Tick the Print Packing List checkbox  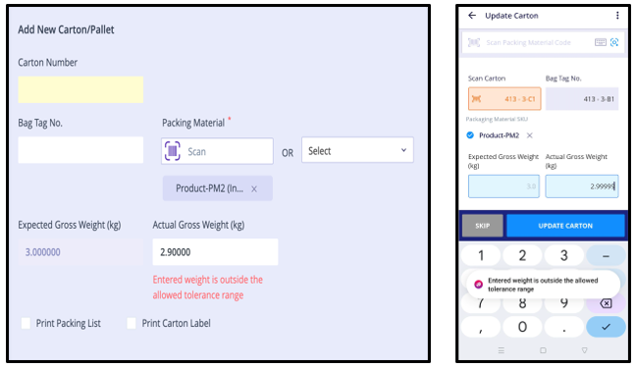pyautogui.click(x=26, y=324)
